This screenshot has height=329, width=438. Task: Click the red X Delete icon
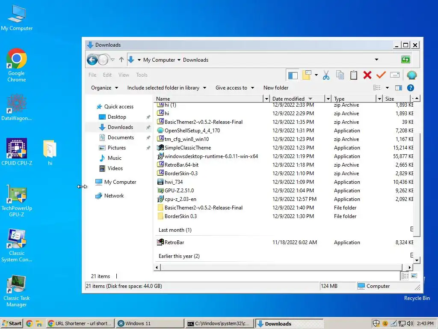[367, 75]
